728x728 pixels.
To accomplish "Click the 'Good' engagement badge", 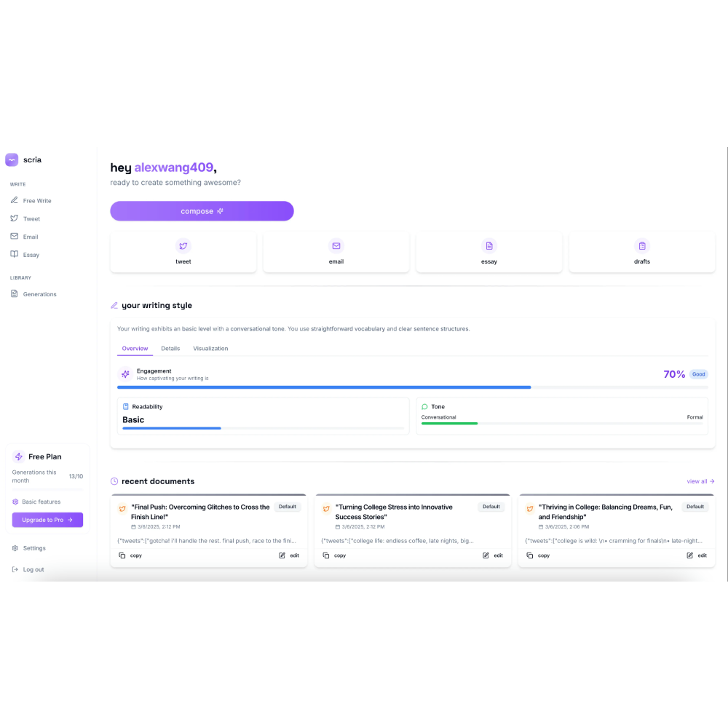I will pos(698,373).
